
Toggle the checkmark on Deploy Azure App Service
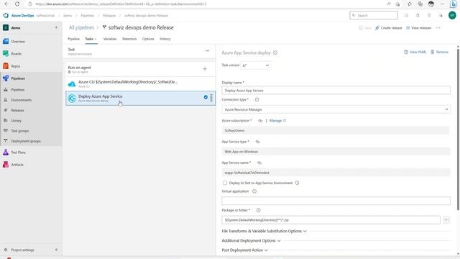pos(206,97)
